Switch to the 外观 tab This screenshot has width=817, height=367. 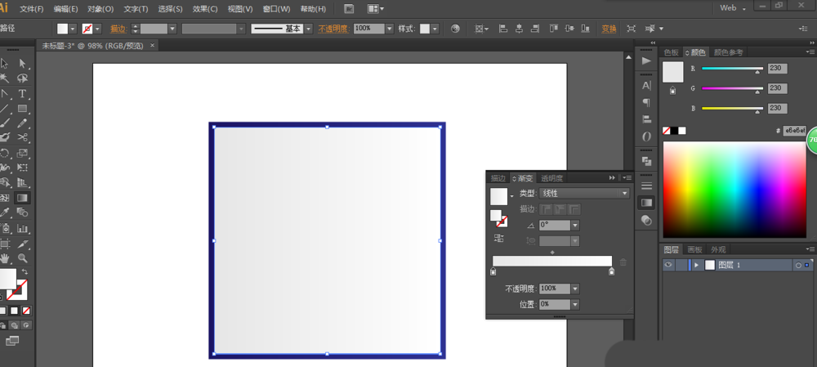[x=718, y=249]
